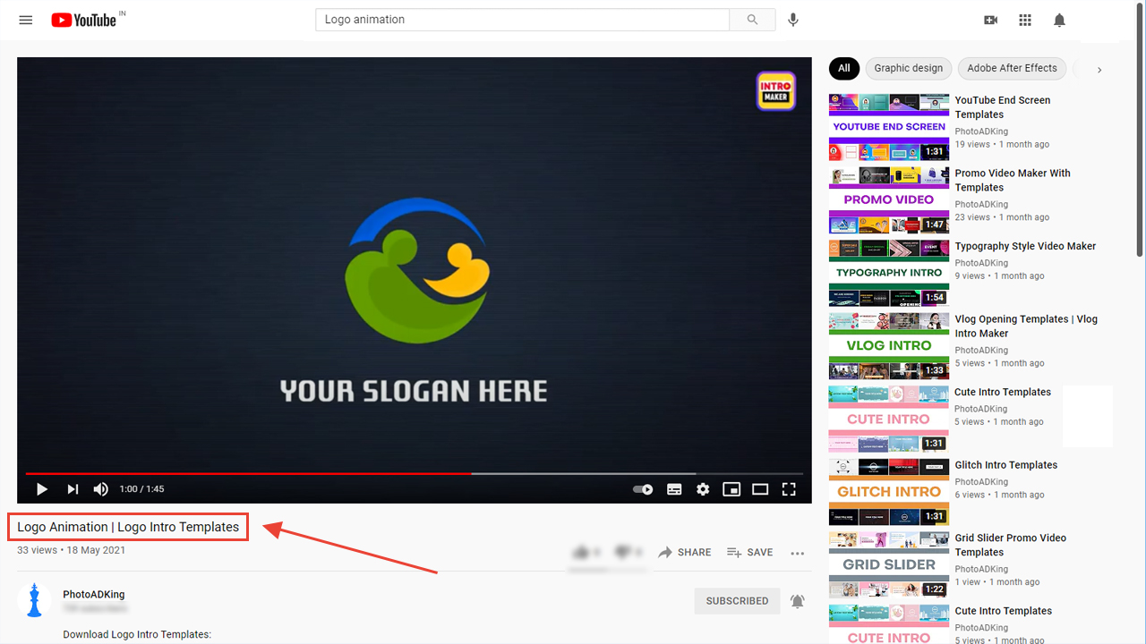The image size is (1146, 644).
Task: Click the SUBSCRIBED button
Action: pos(737,600)
